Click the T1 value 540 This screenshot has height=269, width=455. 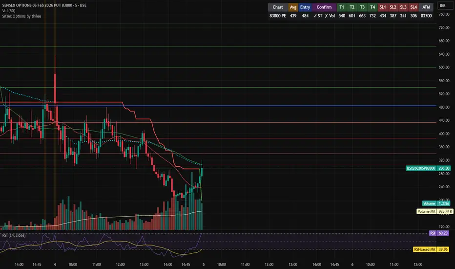click(x=342, y=16)
